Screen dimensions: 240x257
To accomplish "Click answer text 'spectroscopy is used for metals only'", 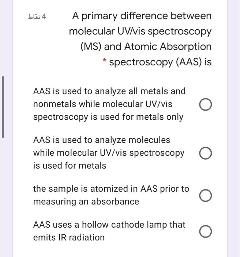I will 108,117.
